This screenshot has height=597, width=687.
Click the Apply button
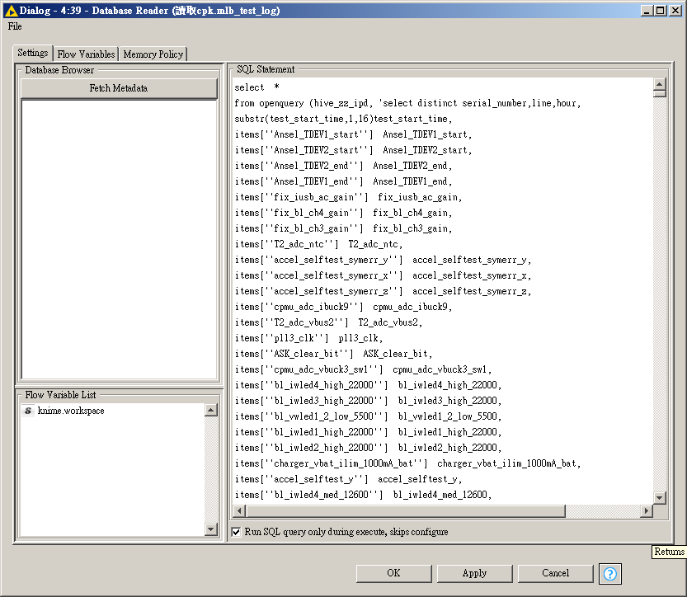(x=474, y=573)
